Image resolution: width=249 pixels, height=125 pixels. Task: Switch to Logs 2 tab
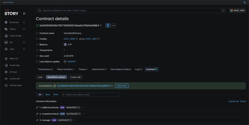pos(138,69)
